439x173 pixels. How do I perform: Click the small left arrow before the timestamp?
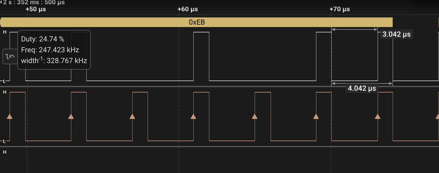(x=1, y=2)
